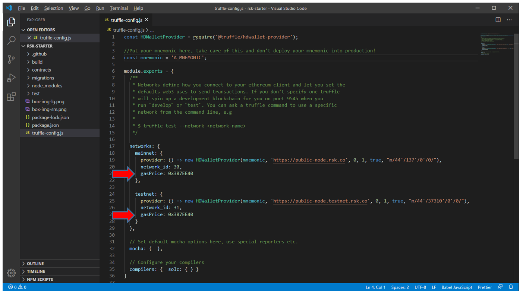Click Prettier in the status bar
The height and width of the screenshot is (293, 523).
click(485, 287)
